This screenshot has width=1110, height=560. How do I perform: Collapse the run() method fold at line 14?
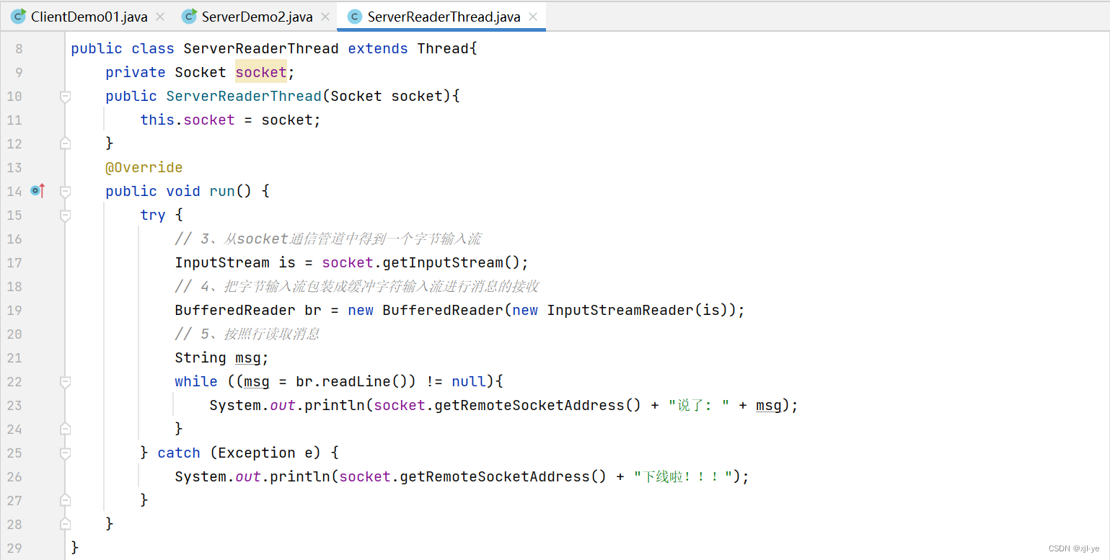(x=65, y=191)
